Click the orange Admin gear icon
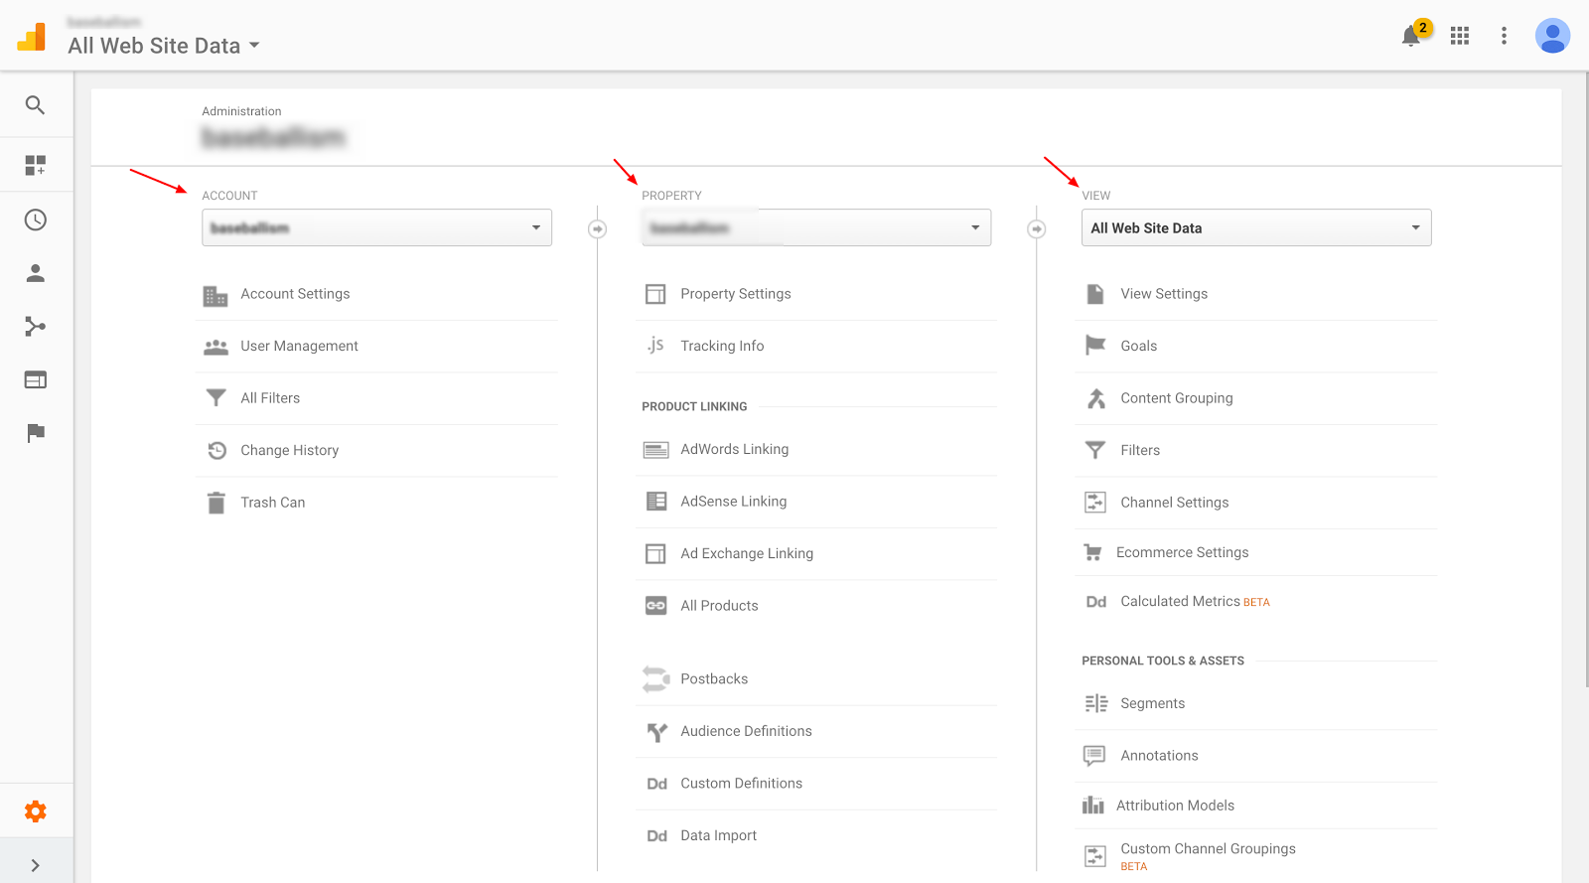Screen dimensions: 1589x883 (36, 811)
